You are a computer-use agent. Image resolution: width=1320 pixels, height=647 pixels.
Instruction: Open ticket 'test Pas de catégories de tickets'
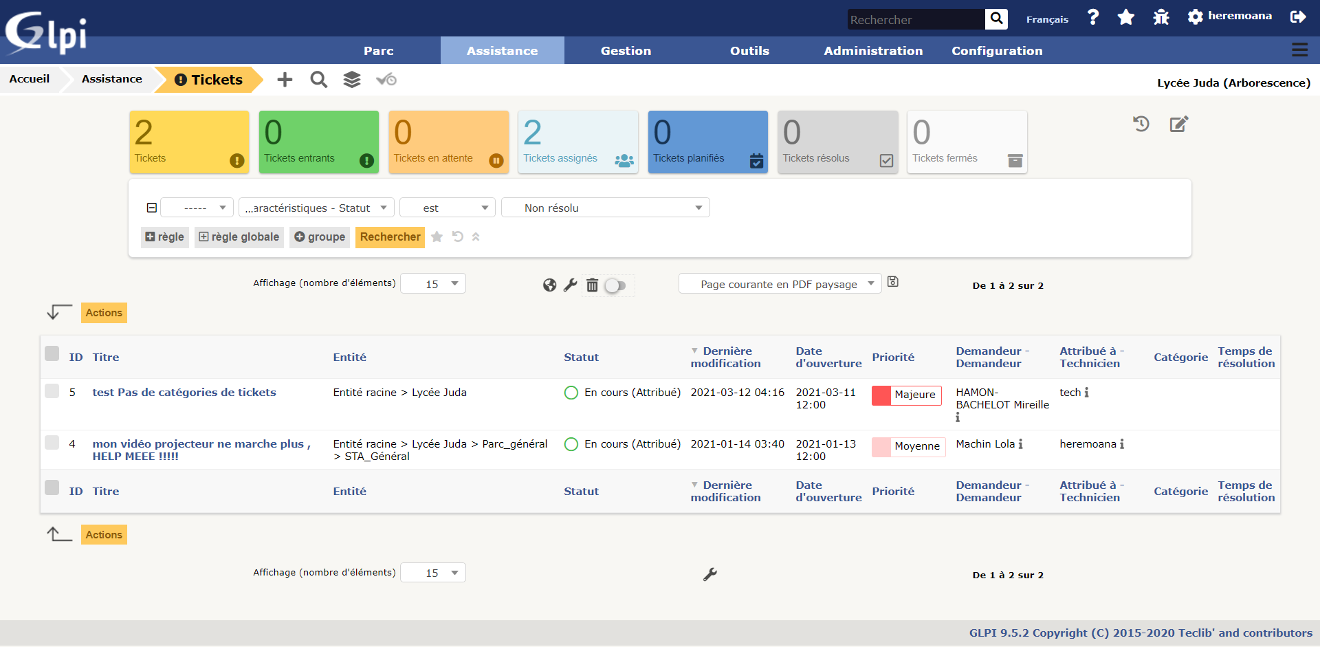pyautogui.click(x=184, y=393)
